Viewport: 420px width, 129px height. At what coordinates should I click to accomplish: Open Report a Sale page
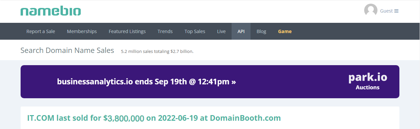(41, 31)
